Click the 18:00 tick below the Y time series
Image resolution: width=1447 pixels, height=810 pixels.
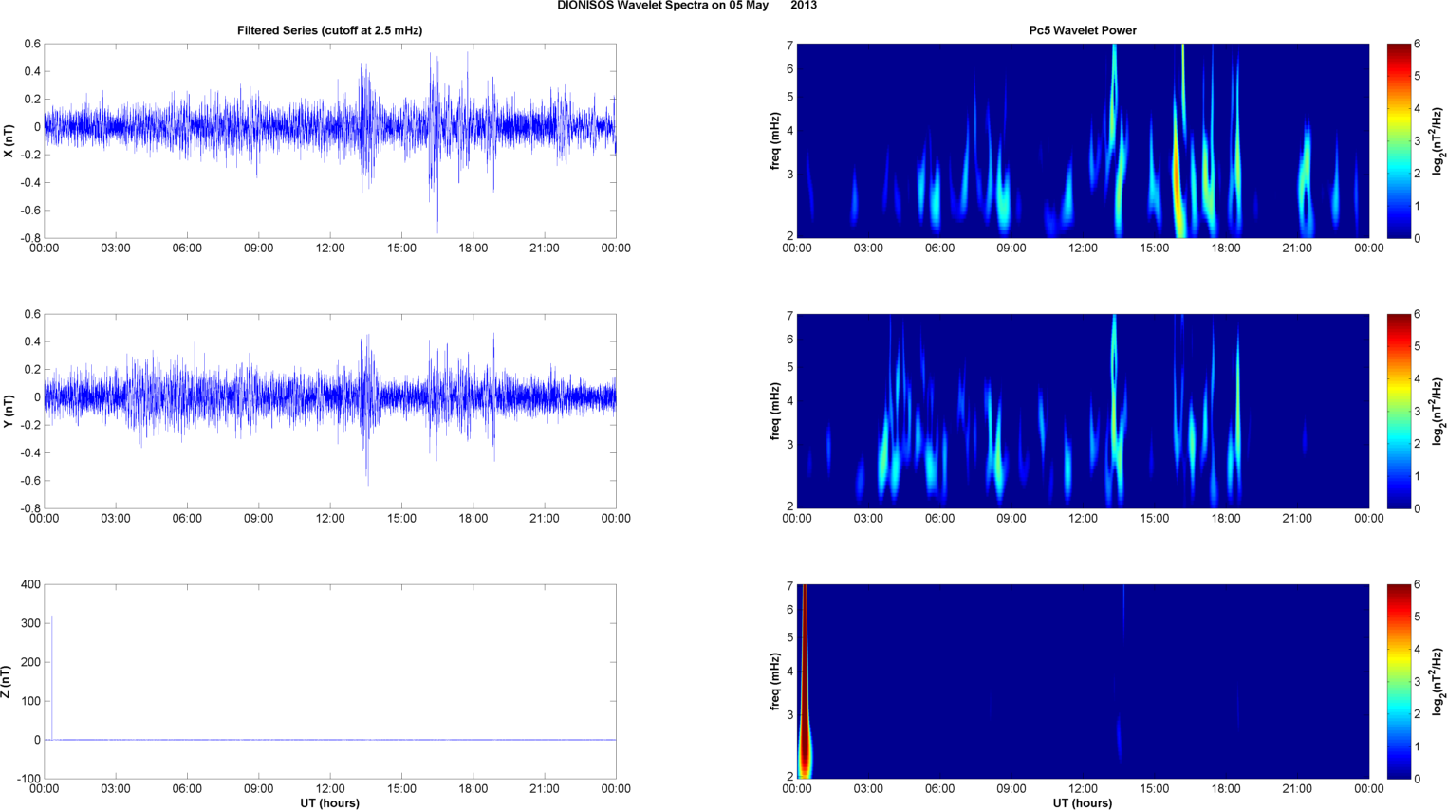click(x=473, y=519)
